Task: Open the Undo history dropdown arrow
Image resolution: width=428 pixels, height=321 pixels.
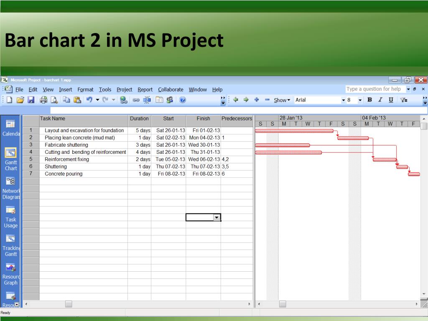Action: 97,100
